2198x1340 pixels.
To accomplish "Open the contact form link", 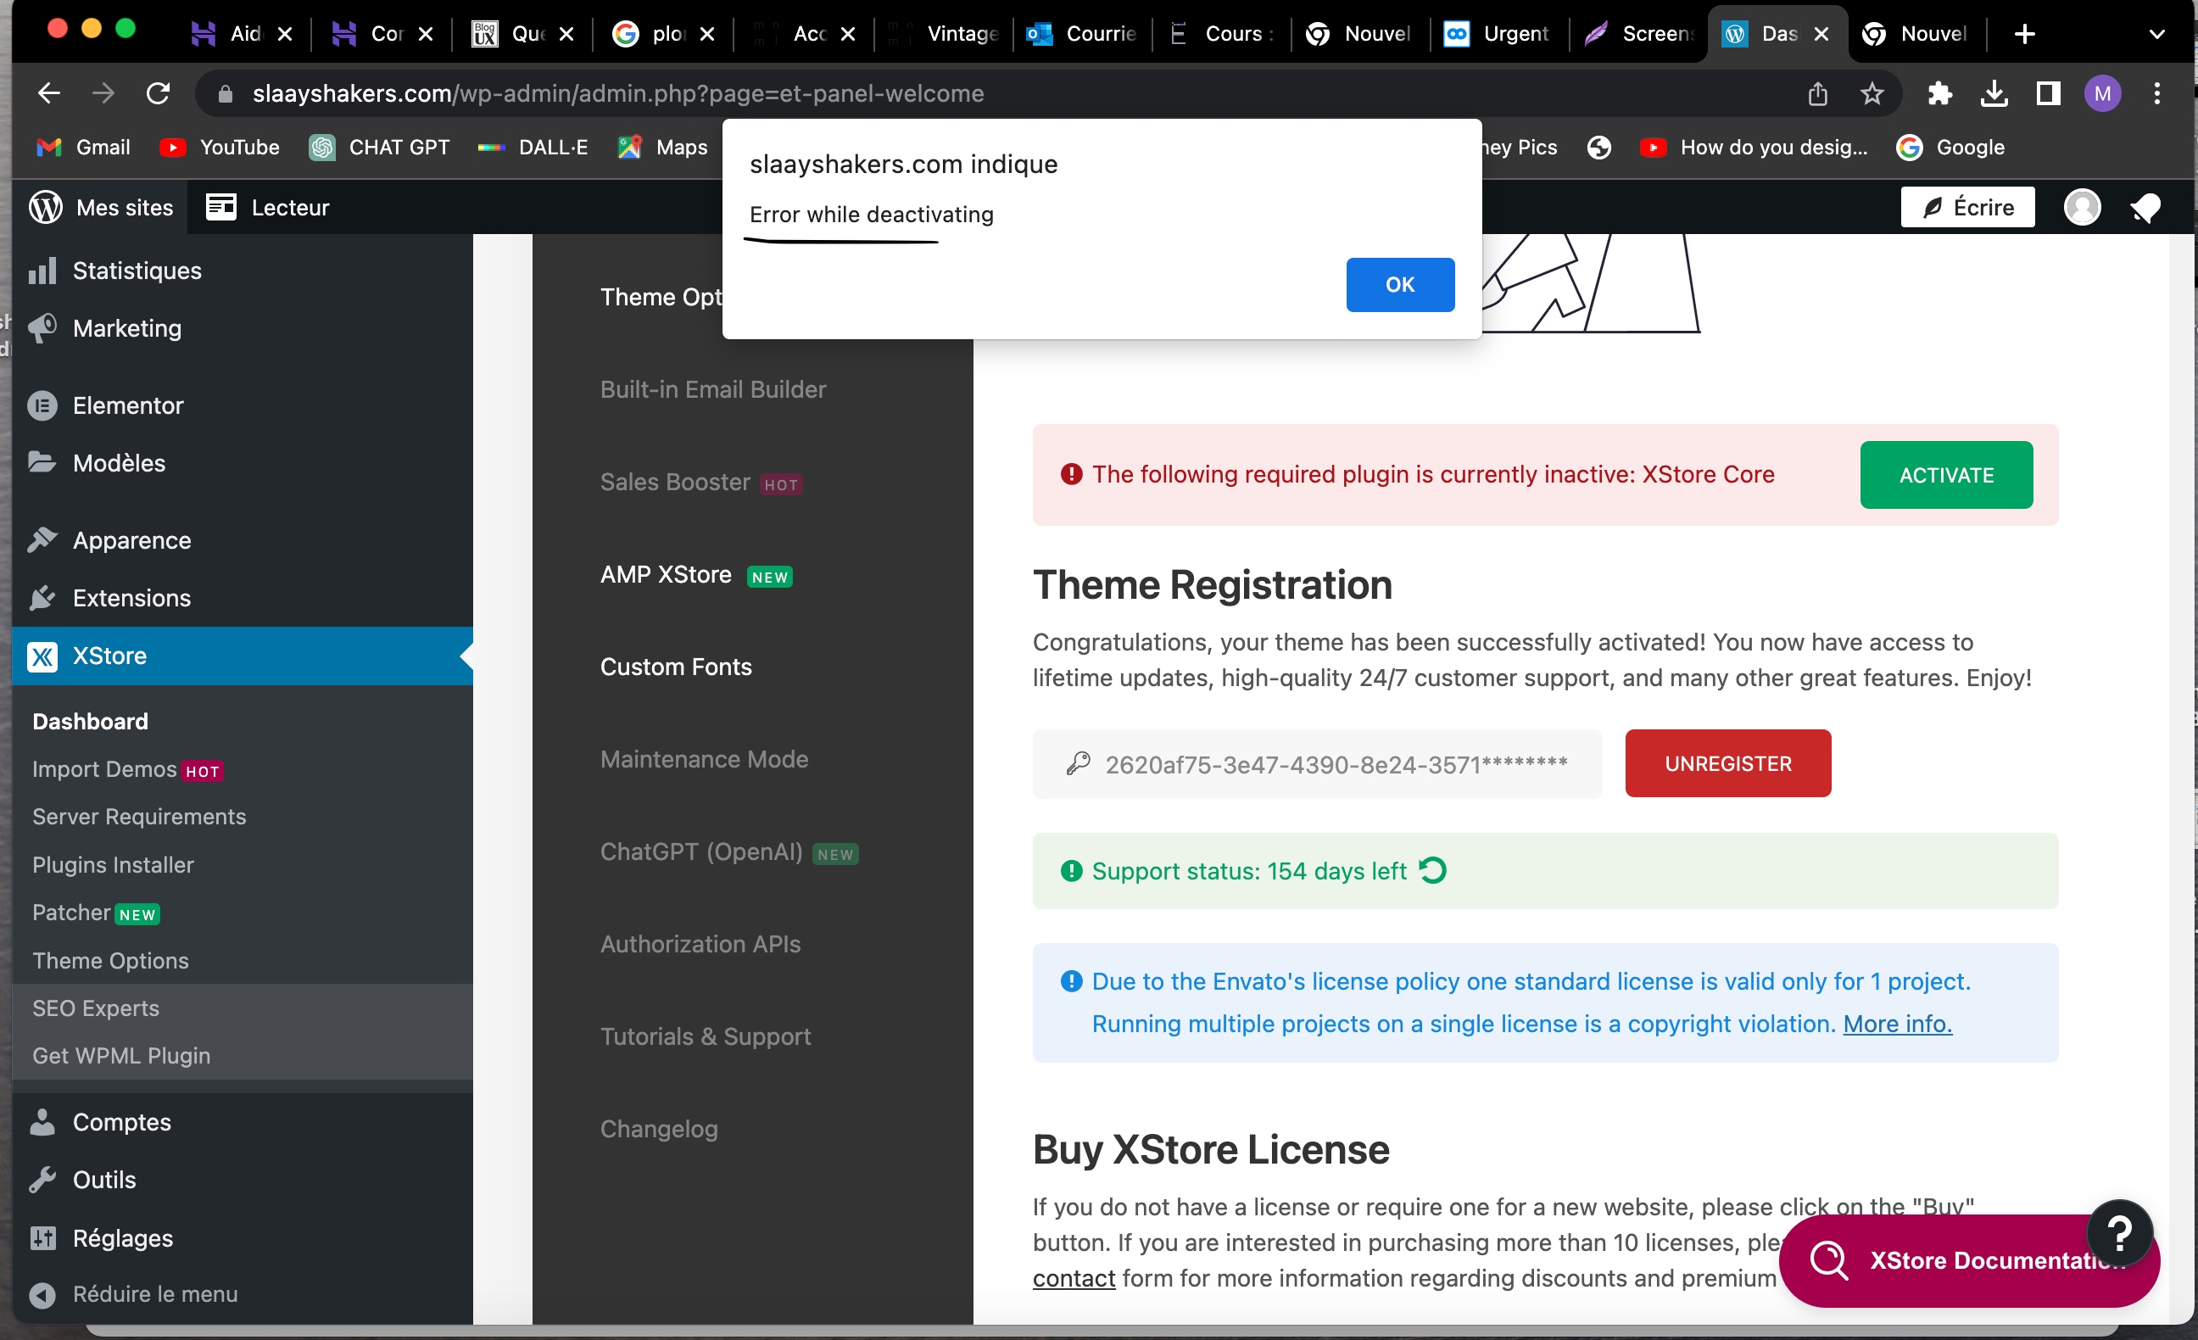I will (x=1073, y=1277).
